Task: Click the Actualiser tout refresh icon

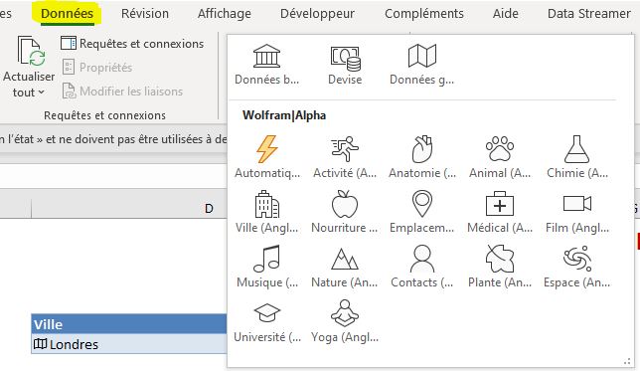Action: pyautogui.click(x=30, y=51)
